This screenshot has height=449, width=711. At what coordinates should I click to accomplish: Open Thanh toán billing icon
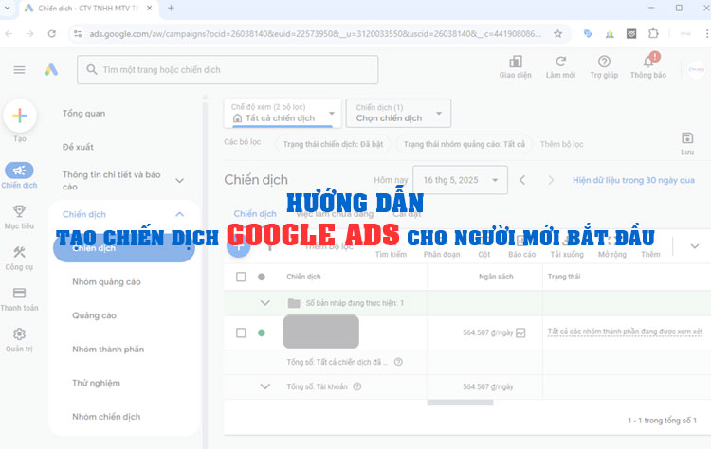(x=19, y=293)
